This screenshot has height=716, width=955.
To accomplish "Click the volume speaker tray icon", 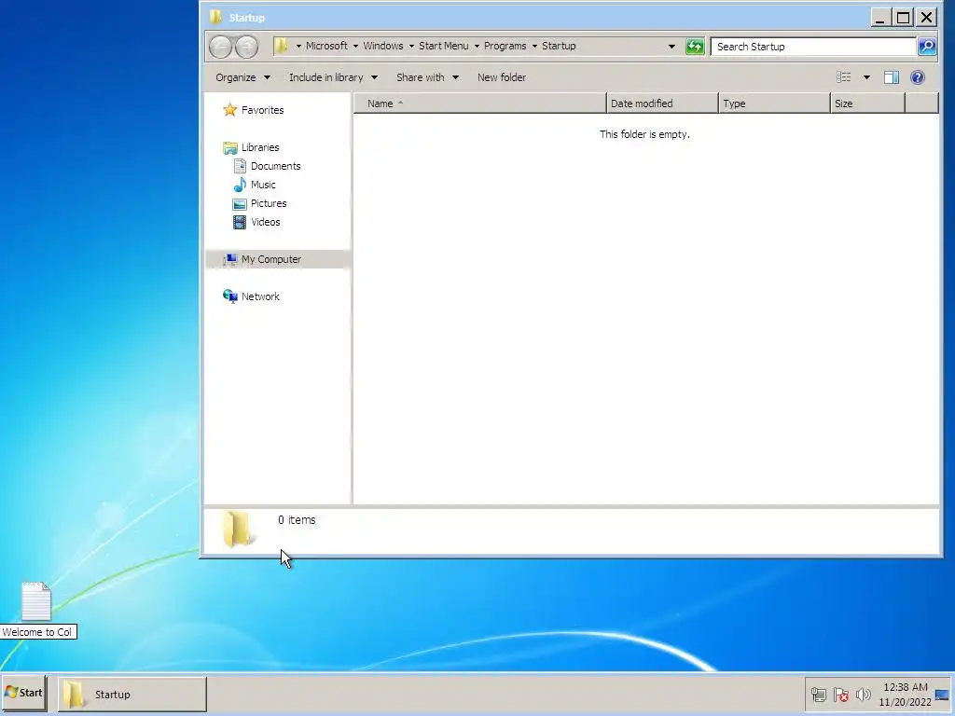I will click(863, 694).
